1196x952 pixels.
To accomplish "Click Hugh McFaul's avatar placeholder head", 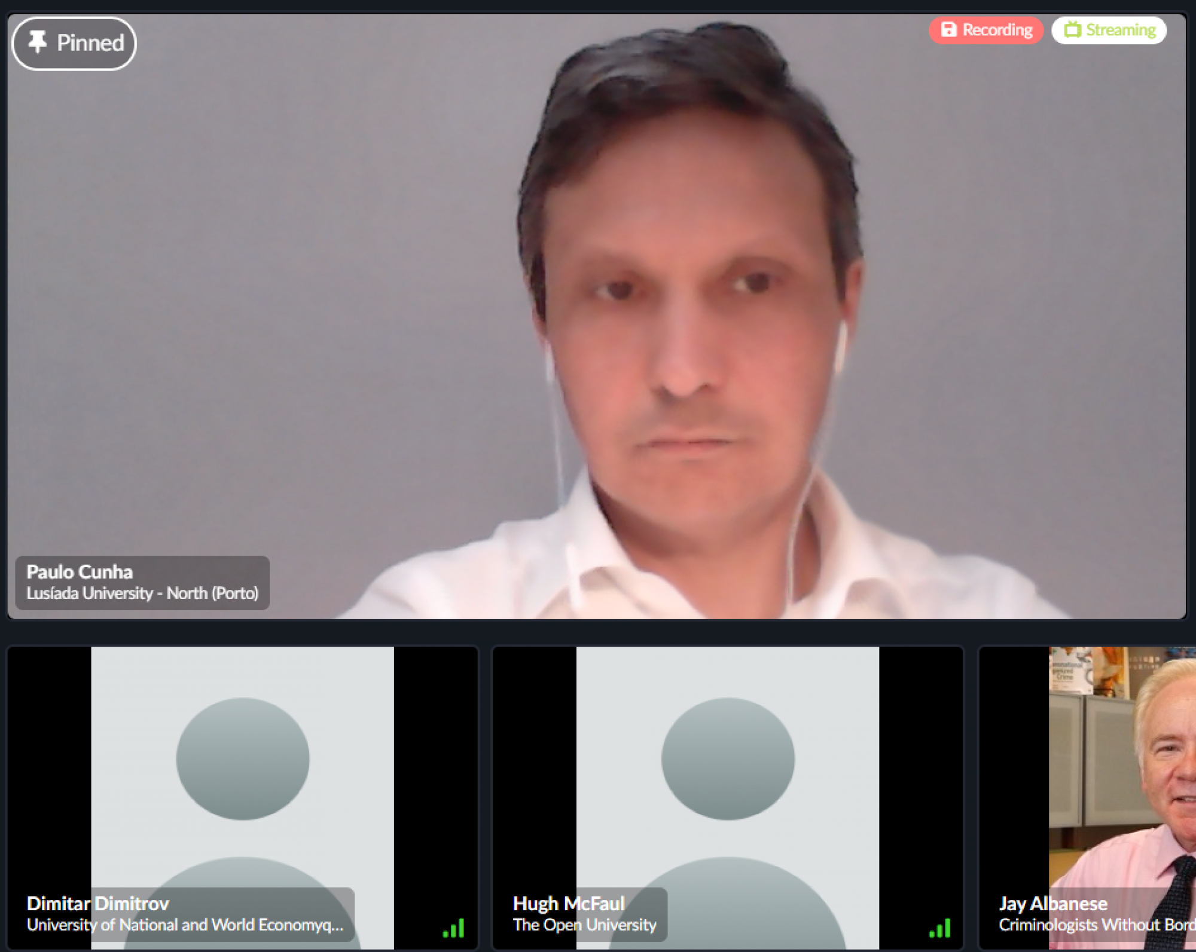I will 728,758.
